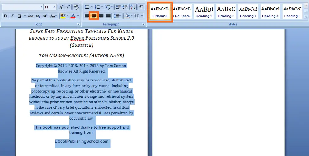The image size is (309, 156).
Task: Click the bulleted list icon
Action: [x=87, y=7]
